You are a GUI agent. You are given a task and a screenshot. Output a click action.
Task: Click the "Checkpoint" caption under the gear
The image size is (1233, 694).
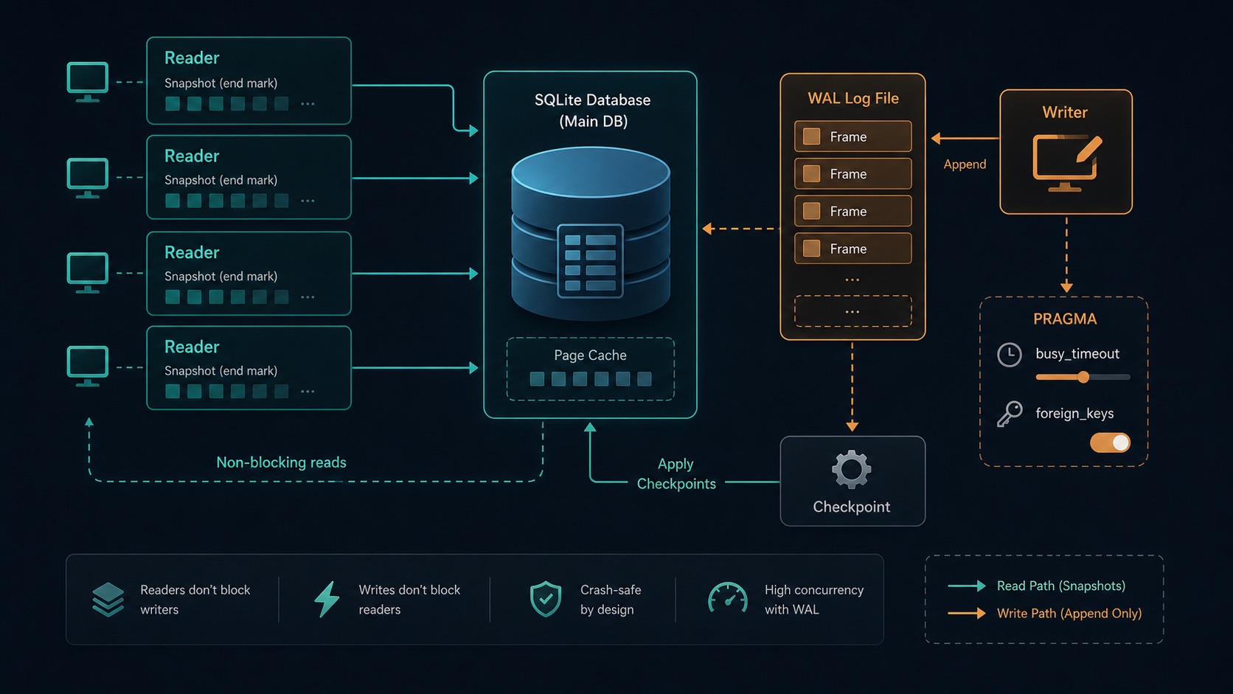(x=852, y=507)
